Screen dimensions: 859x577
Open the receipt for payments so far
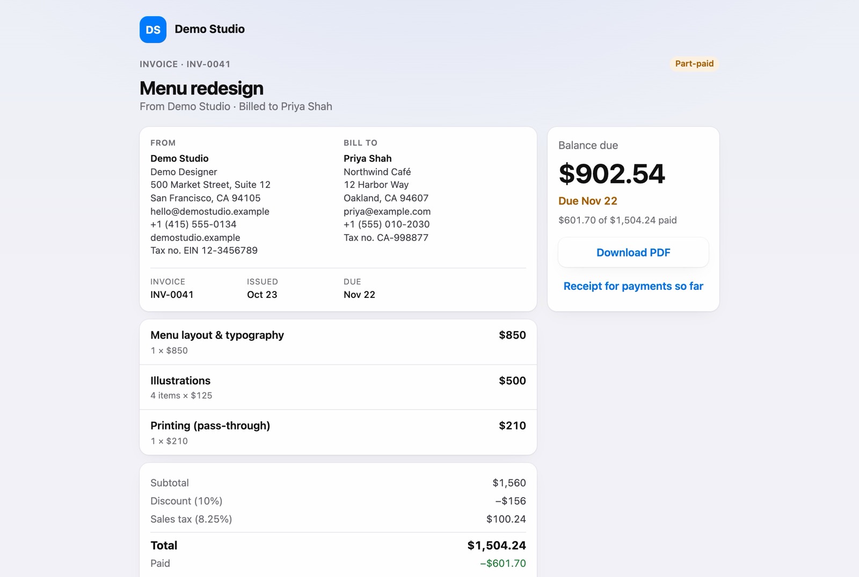click(x=634, y=286)
